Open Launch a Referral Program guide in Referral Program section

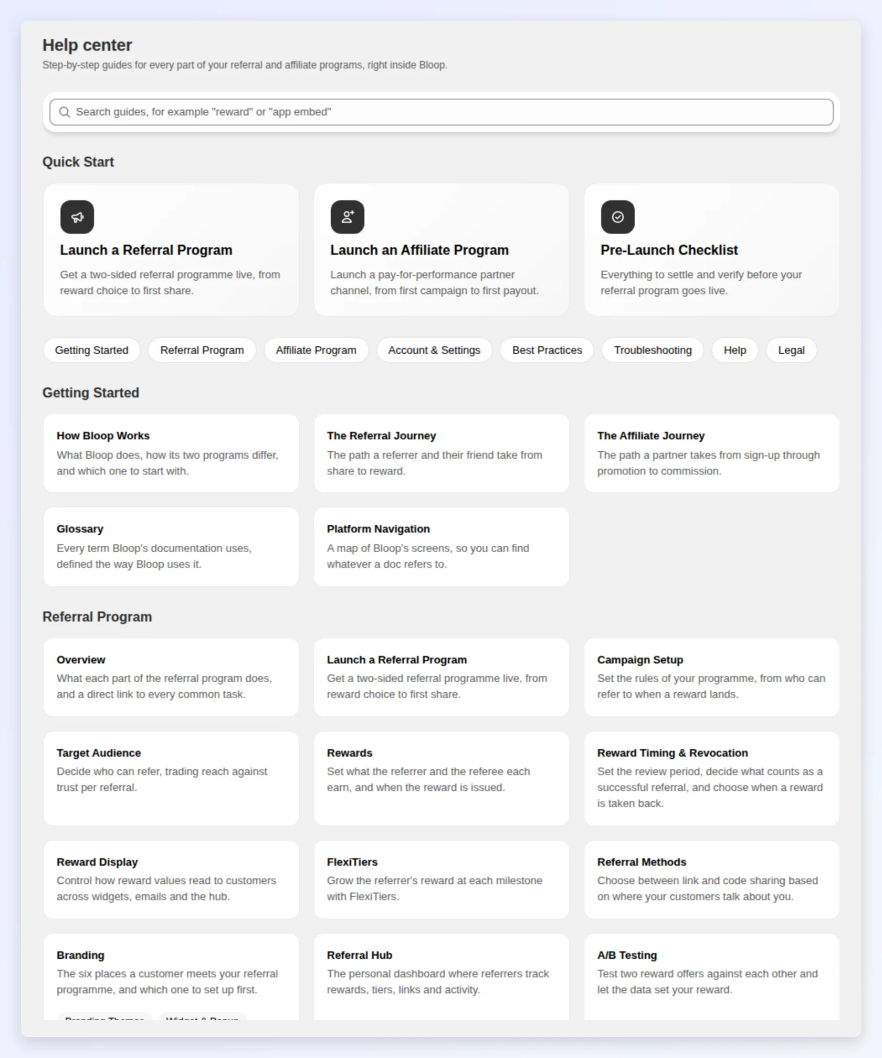pos(442,677)
